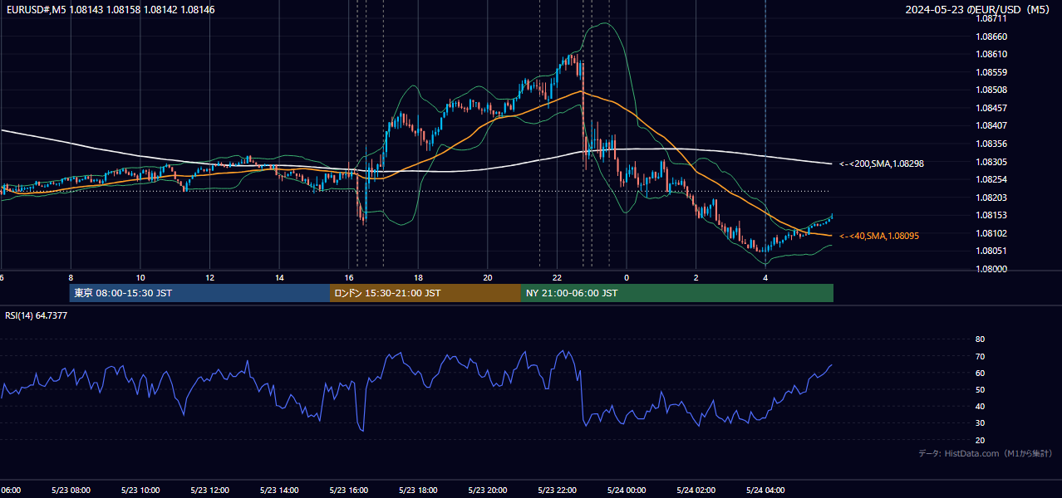Click RSI scale value 30
This screenshot has height=498, width=1062.
[x=980, y=423]
